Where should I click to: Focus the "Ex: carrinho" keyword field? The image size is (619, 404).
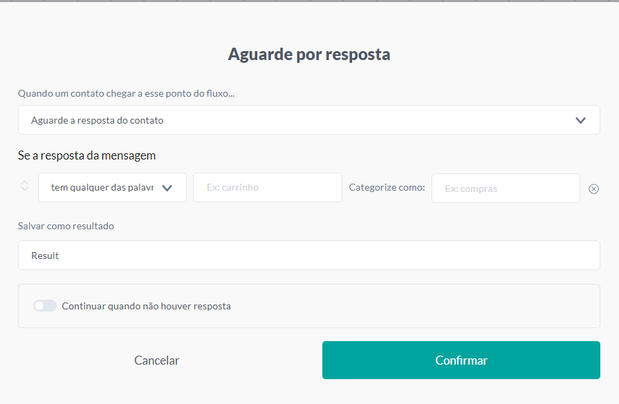point(267,187)
